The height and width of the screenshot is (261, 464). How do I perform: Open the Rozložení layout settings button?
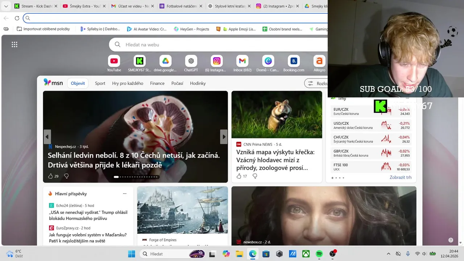click(316, 83)
